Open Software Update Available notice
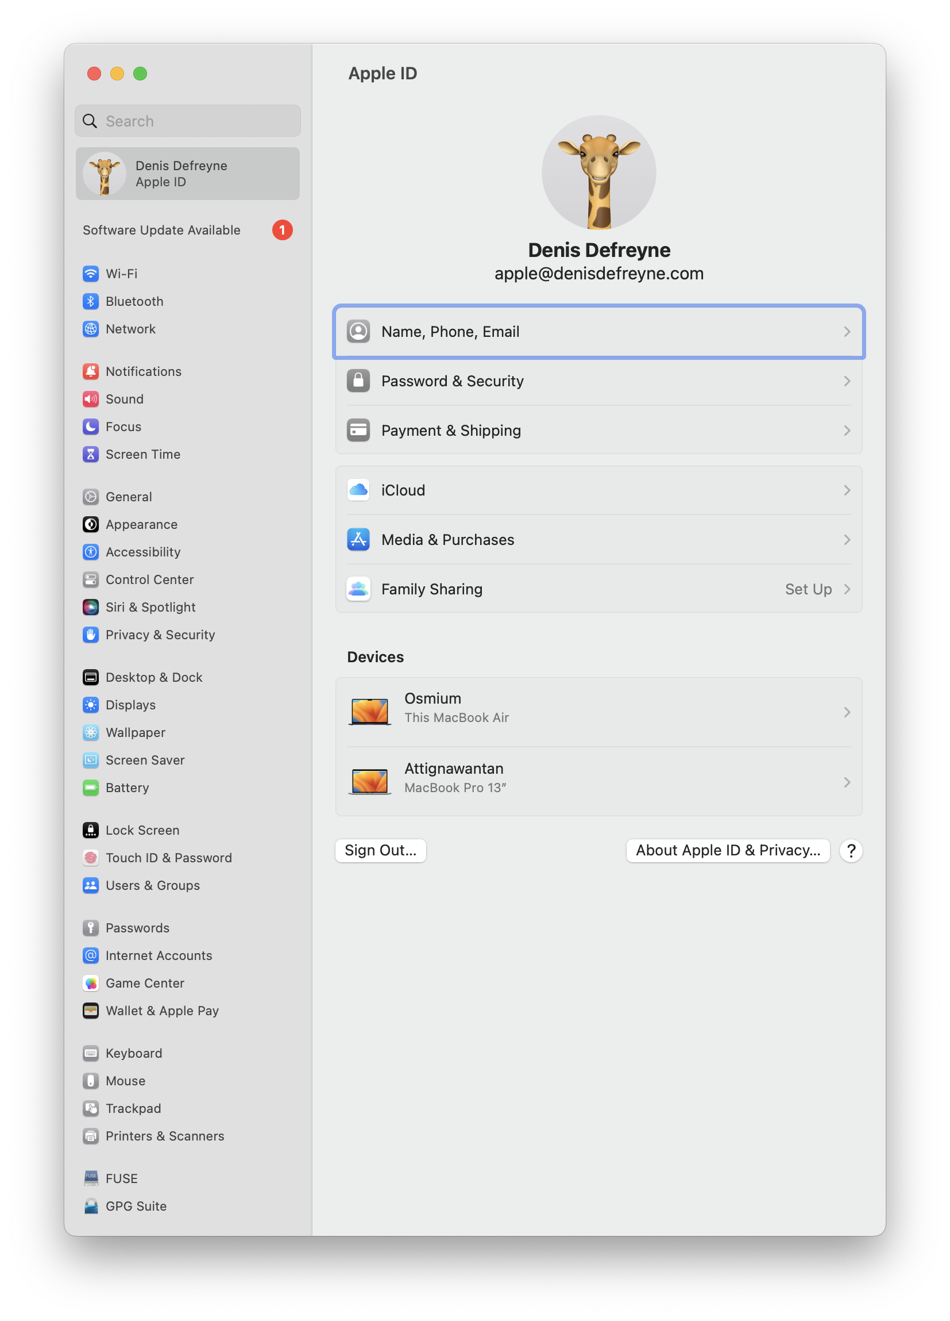950x1321 pixels. 187,230
